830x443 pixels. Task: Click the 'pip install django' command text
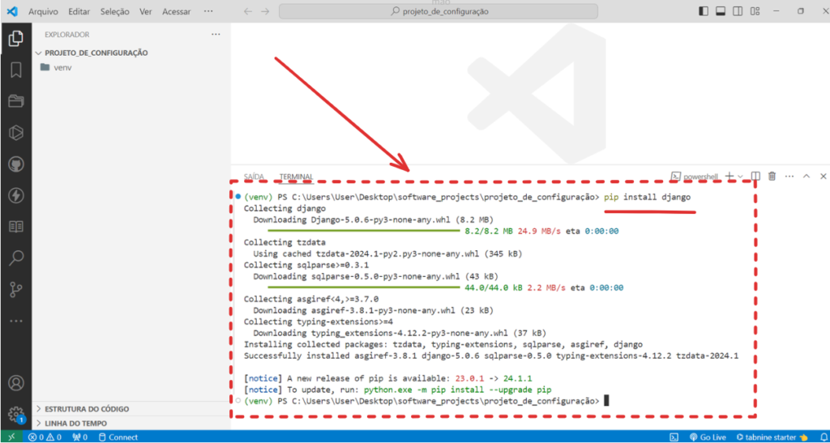647,197
